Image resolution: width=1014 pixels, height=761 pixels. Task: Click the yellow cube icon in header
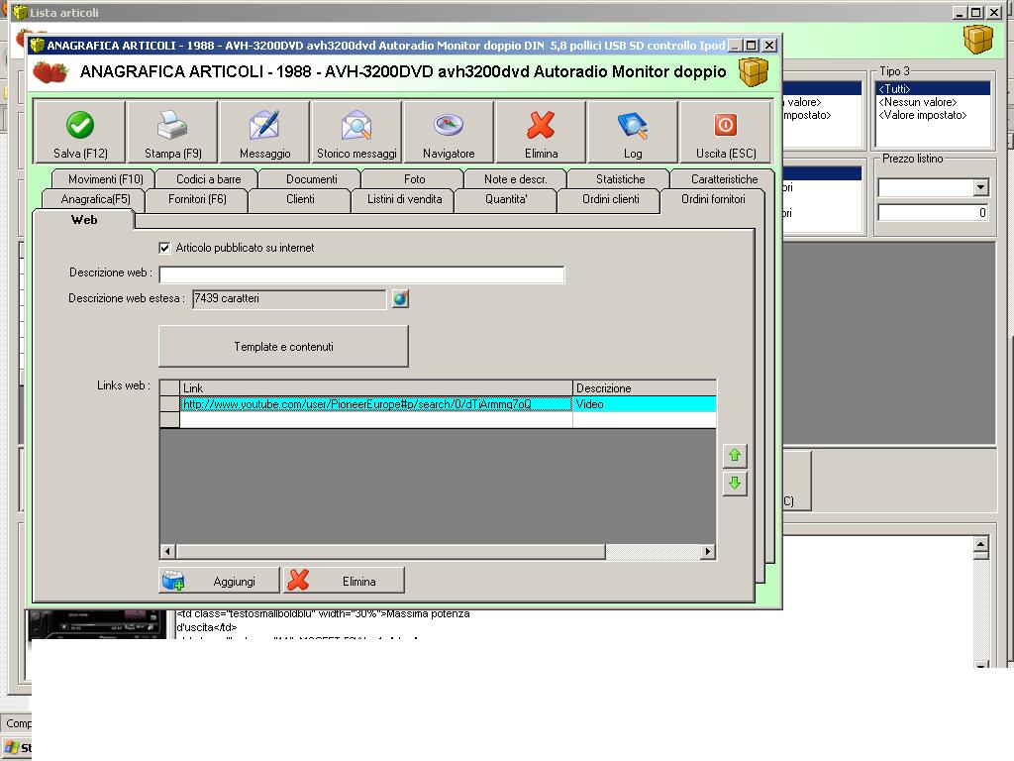754,71
